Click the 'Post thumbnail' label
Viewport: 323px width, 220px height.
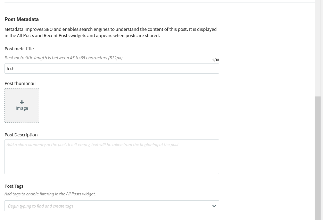(20, 83)
